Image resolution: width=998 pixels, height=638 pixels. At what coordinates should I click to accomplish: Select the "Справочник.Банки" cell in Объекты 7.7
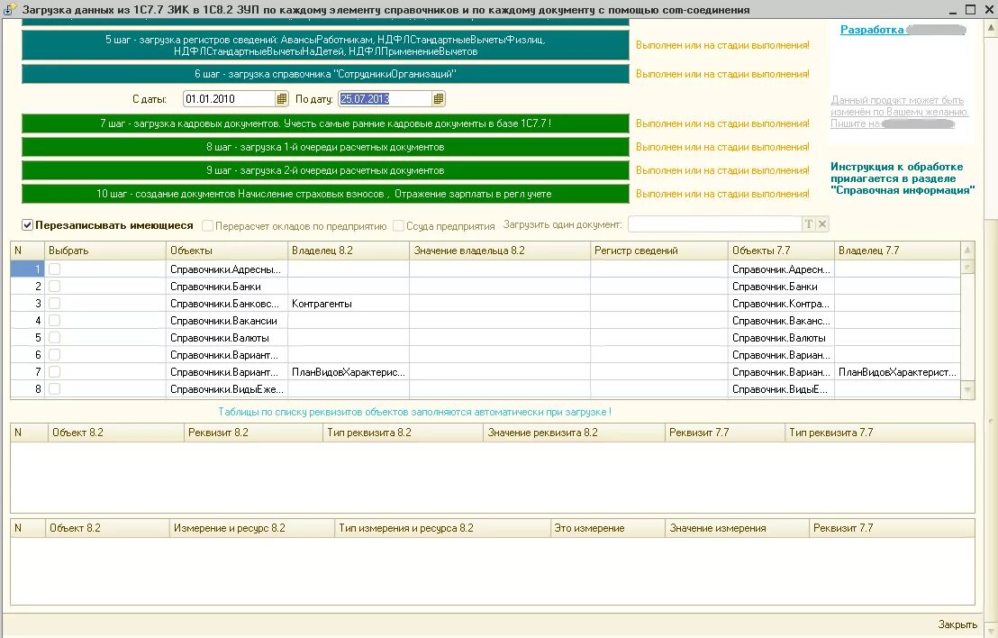(x=781, y=287)
